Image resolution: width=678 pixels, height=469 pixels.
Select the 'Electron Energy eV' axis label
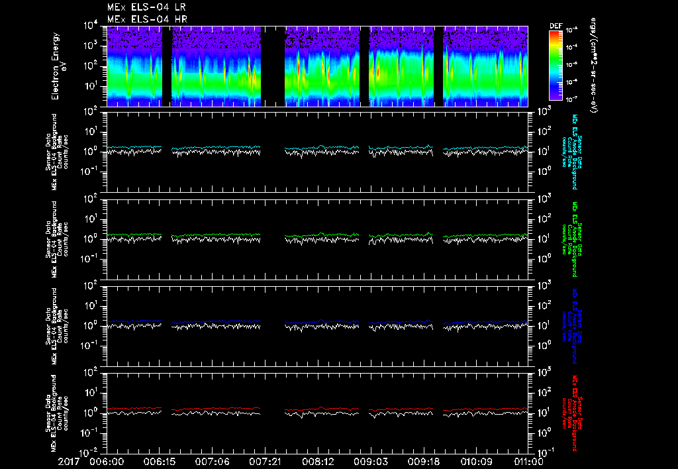pyautogui.click(x=58, y=66)
